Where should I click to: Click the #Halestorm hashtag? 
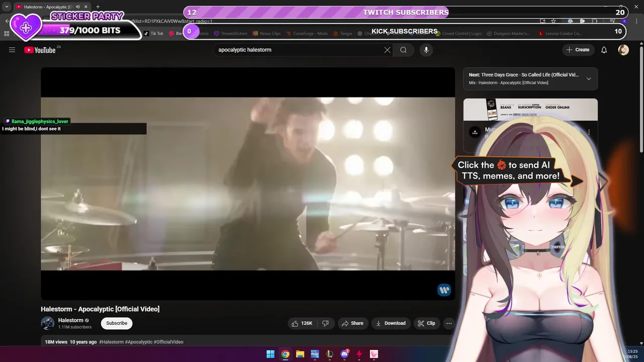(x=111, y=342)
